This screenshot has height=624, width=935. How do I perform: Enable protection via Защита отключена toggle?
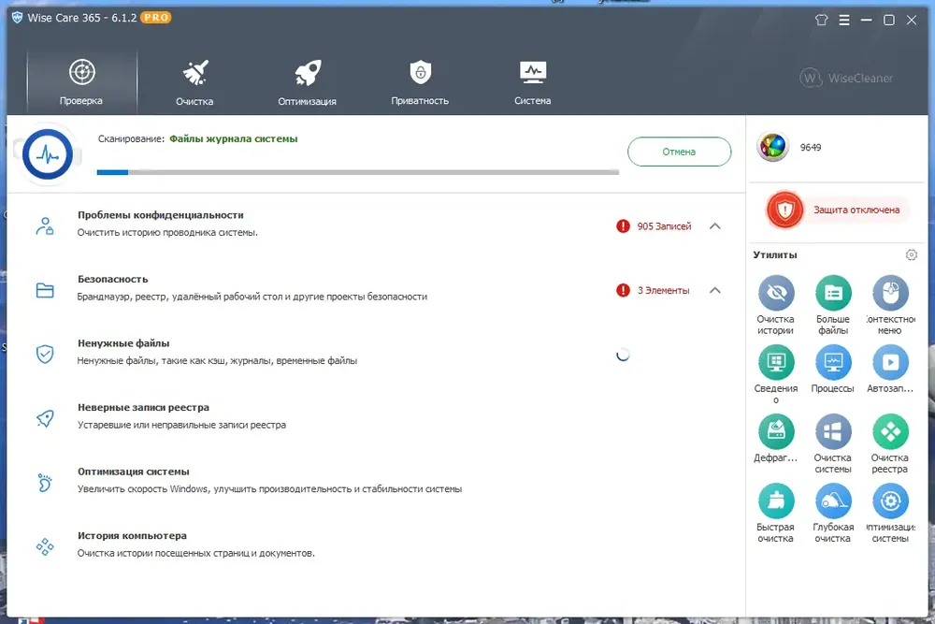click(838, 210)
